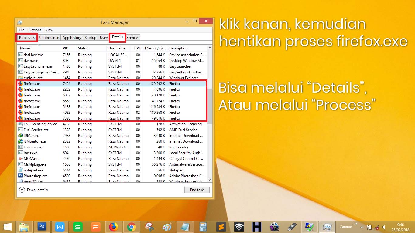Switch to Notepad on the taskbar
Screen dimensions: 415x233
[185, 227]
